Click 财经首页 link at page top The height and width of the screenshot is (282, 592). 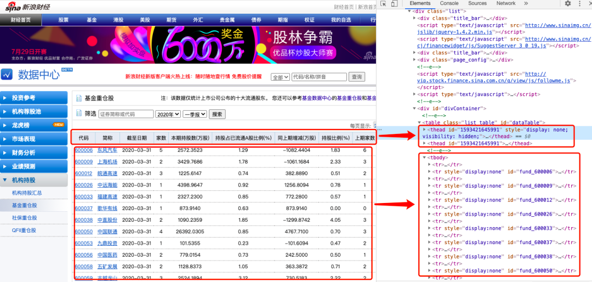tap(344, 7)
